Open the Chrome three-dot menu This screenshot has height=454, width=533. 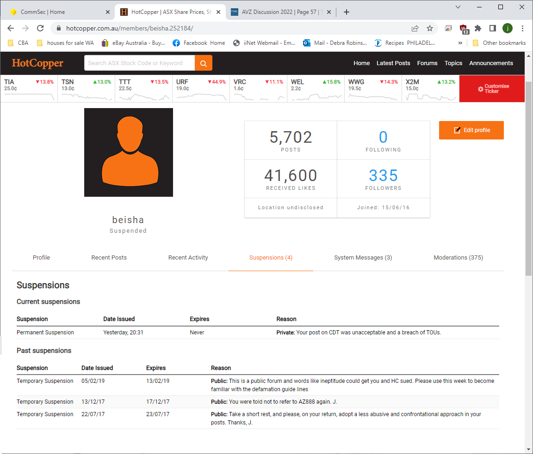523,28
